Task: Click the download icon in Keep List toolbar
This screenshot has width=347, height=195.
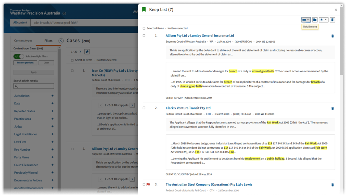Action: click(323, 20)
